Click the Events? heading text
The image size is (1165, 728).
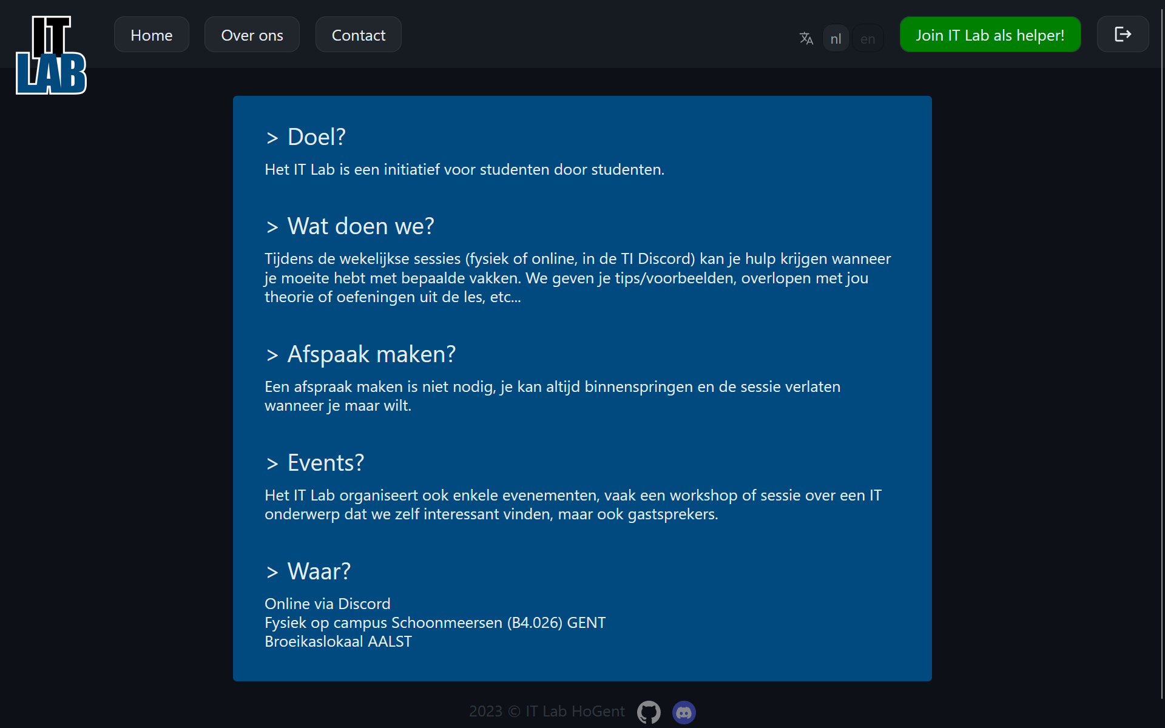pos(326,463)
